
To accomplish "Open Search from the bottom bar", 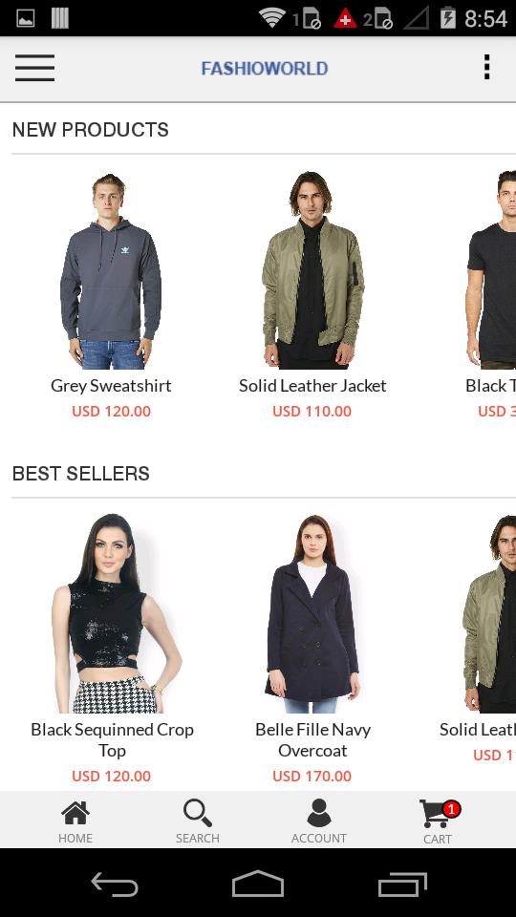I will (197, 814).
